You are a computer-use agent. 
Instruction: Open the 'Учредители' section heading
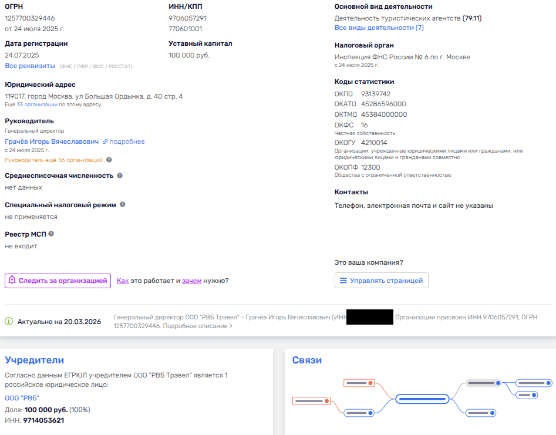34,360
